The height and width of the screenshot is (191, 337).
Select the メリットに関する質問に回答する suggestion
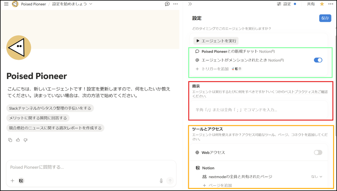[38, 118]
